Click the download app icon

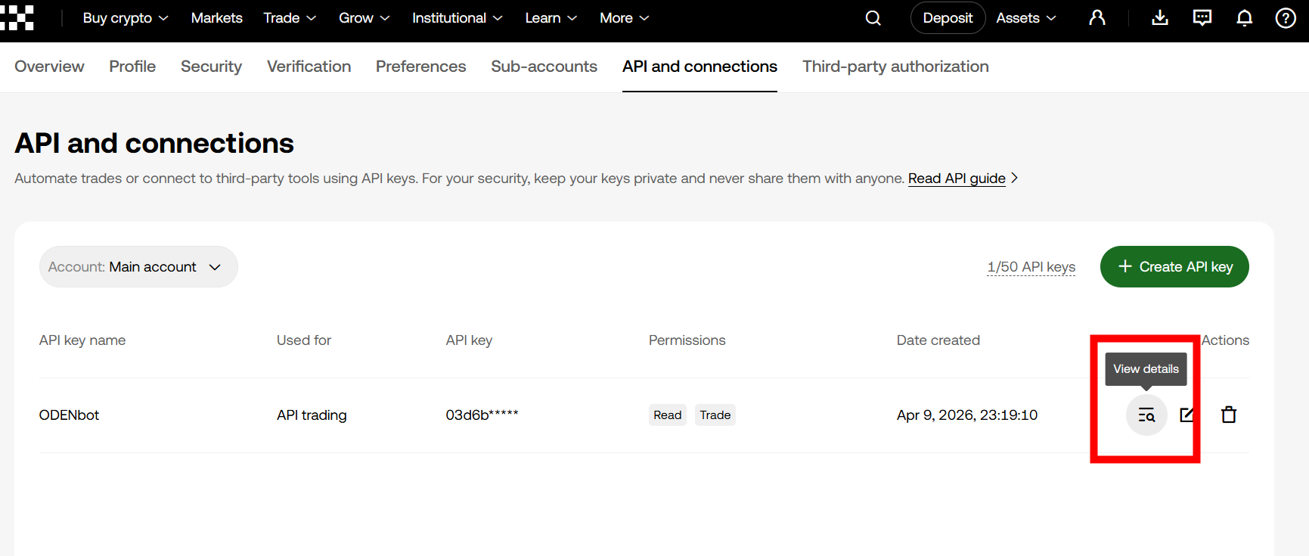pos(1159,18)
